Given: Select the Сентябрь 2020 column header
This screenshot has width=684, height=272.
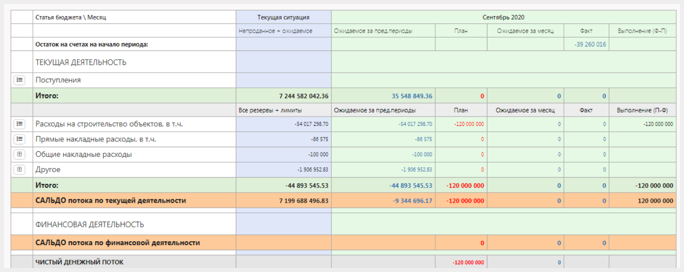Looking at the screenshot, I should coord(503,17).
